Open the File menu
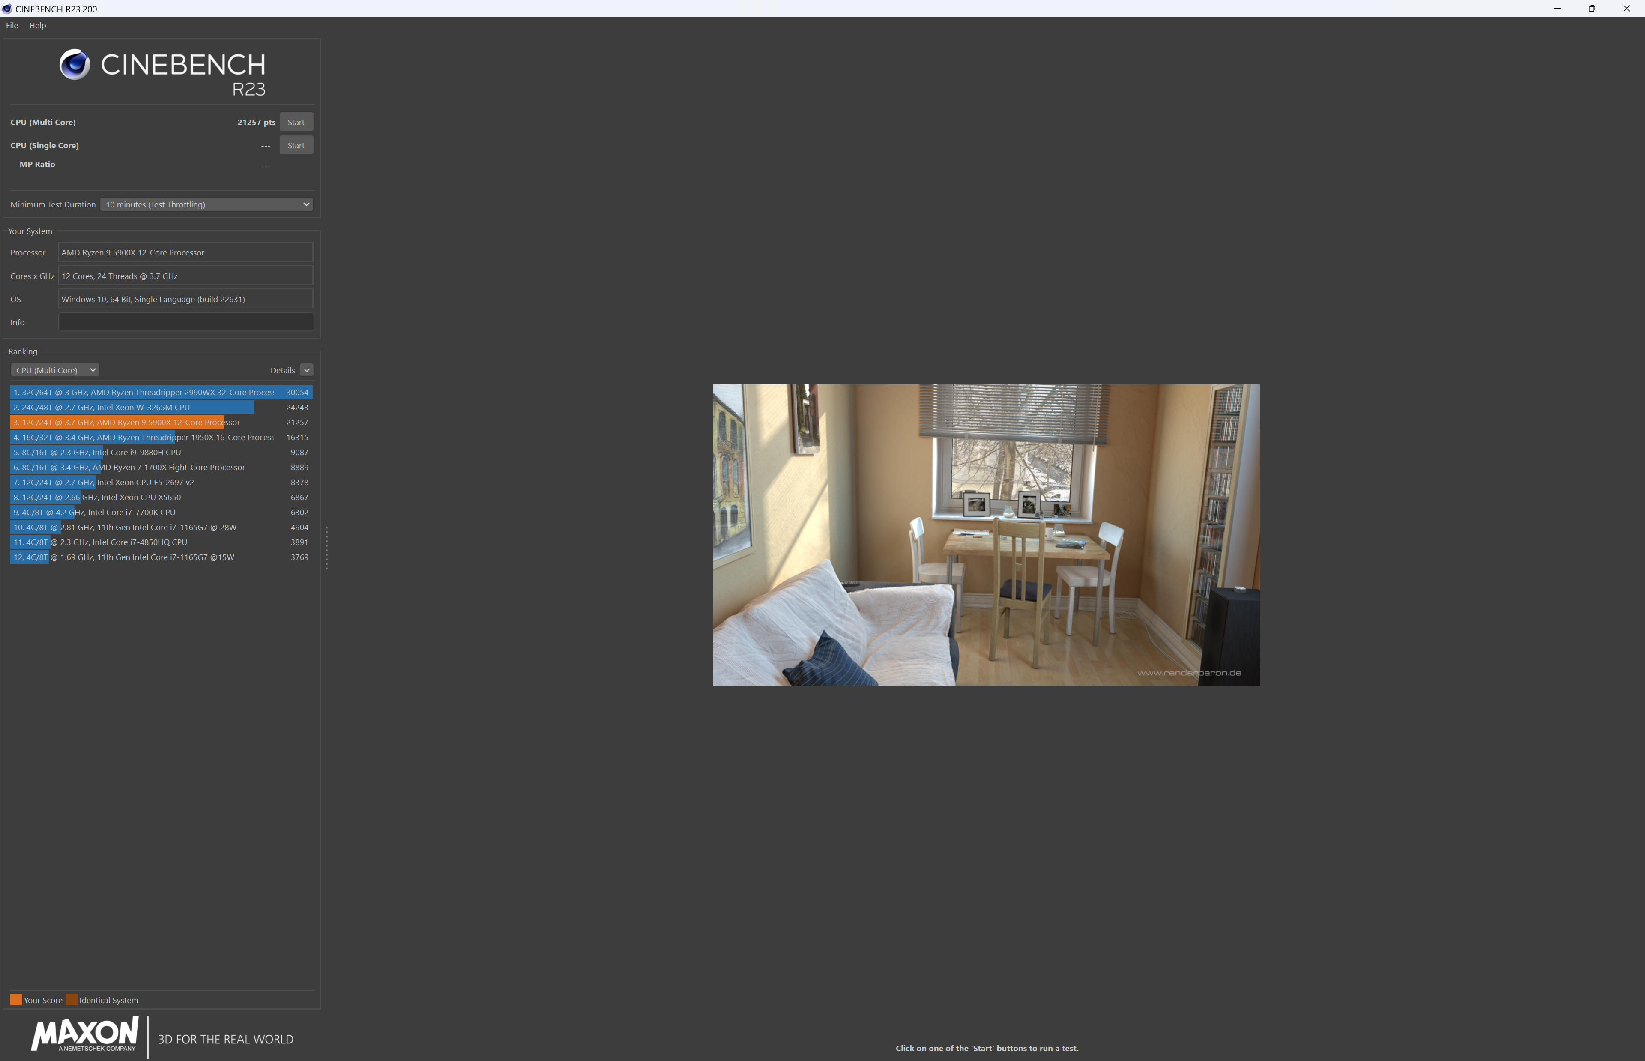This screenshot has width=1645, height=1061. click(x=12, y=25)
